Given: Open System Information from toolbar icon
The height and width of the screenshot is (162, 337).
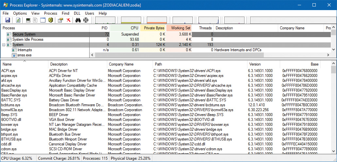Looking at the screenshot, I should pyautogui.click(x=28, y=20).
